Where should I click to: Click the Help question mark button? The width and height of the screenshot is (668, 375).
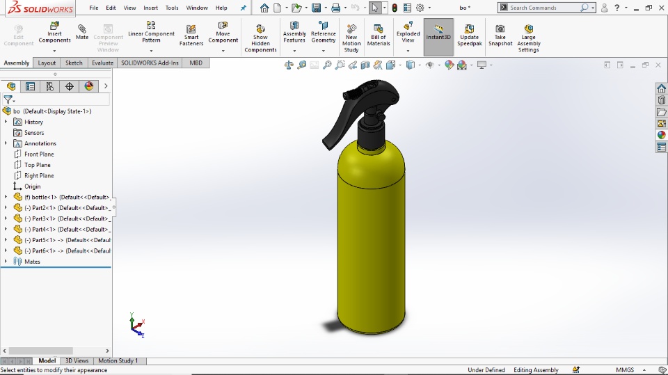[x=617, y=8]
